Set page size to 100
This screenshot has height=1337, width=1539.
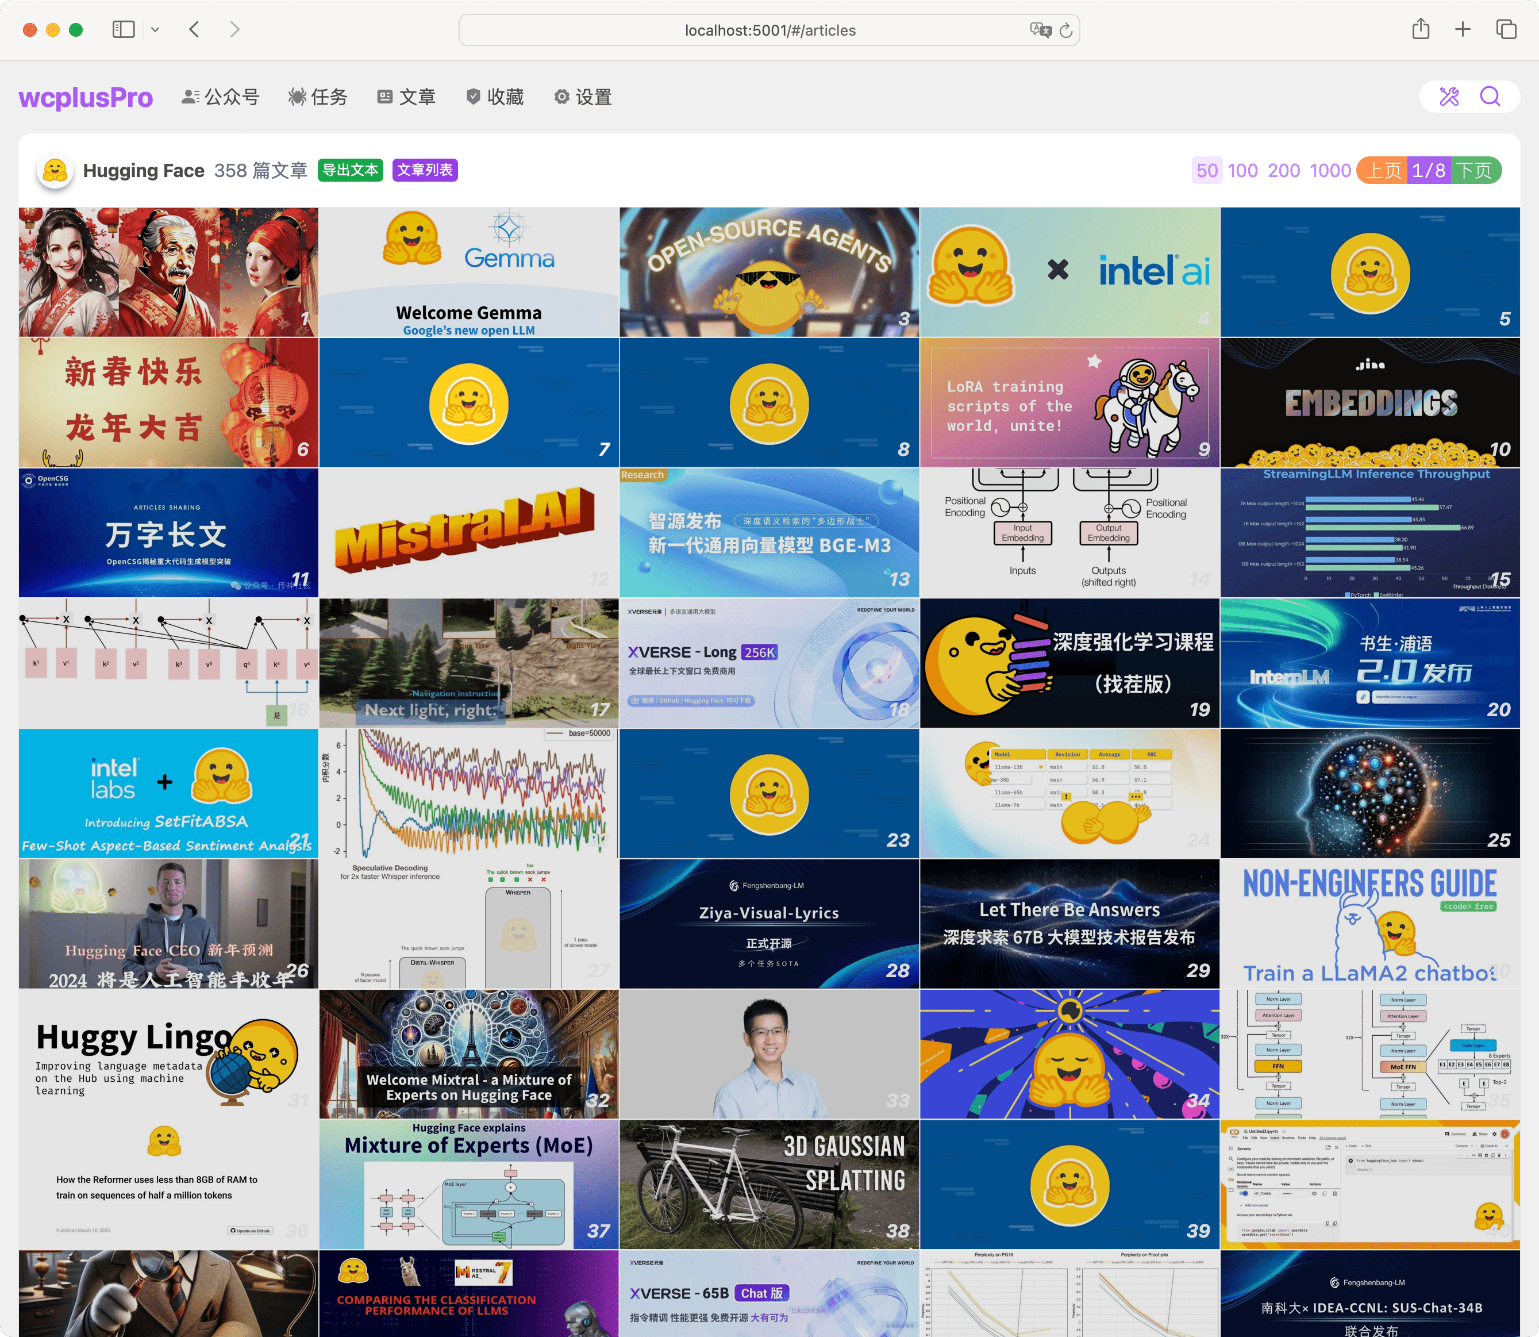click(x=1242, y=171)
